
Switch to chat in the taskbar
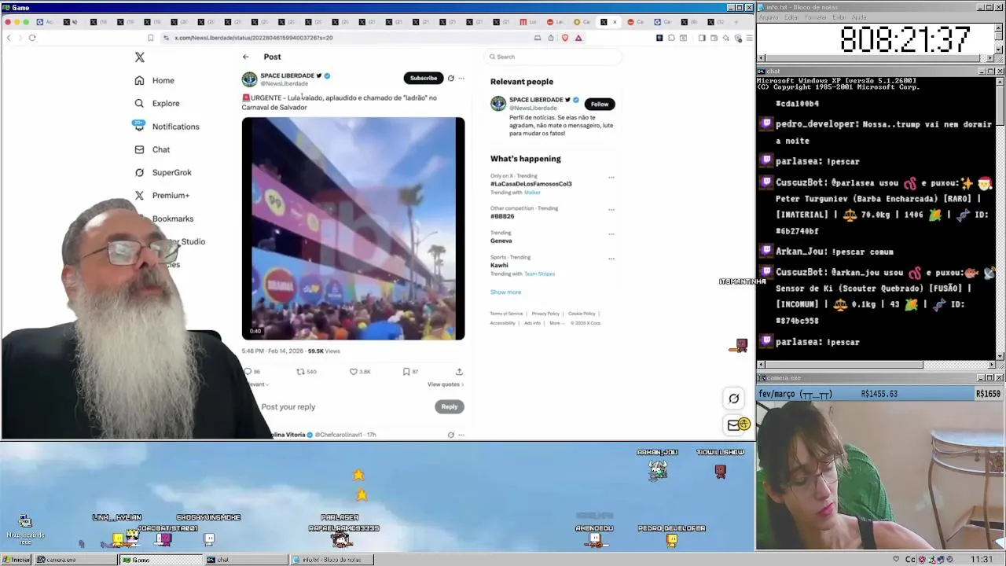(245, 560)
